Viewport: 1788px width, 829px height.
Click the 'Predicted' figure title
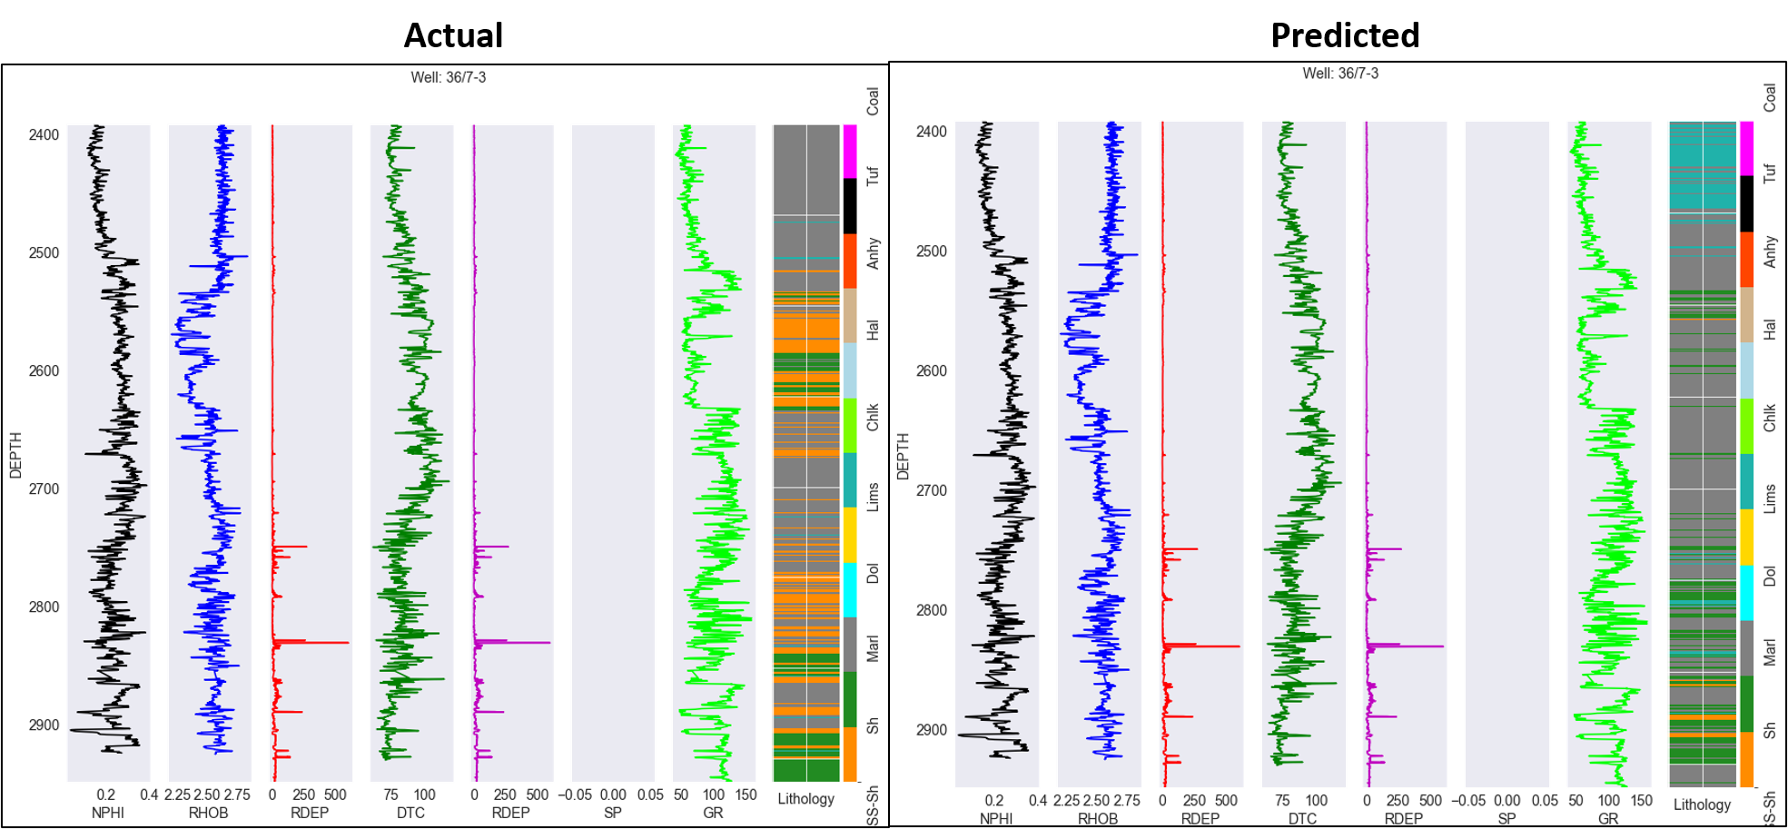click(x=1345, y=35)
